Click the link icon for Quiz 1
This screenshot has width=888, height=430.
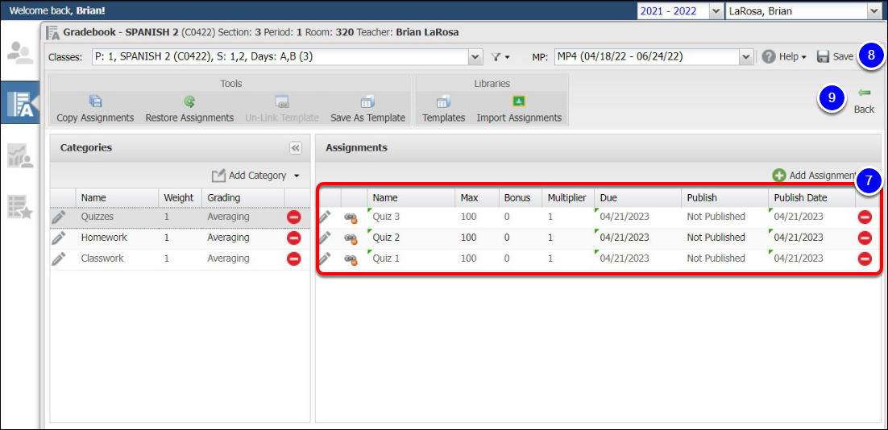coord(351,259)
